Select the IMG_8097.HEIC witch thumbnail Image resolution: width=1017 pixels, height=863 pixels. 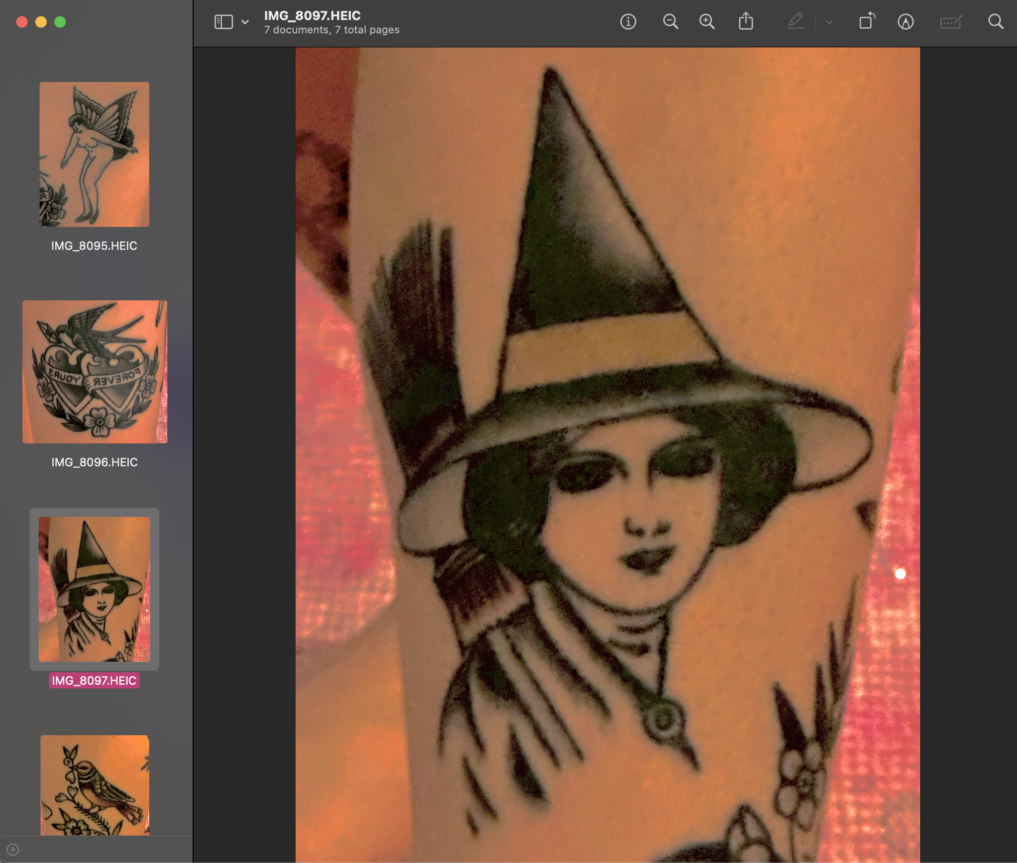[x=94, y=589]
